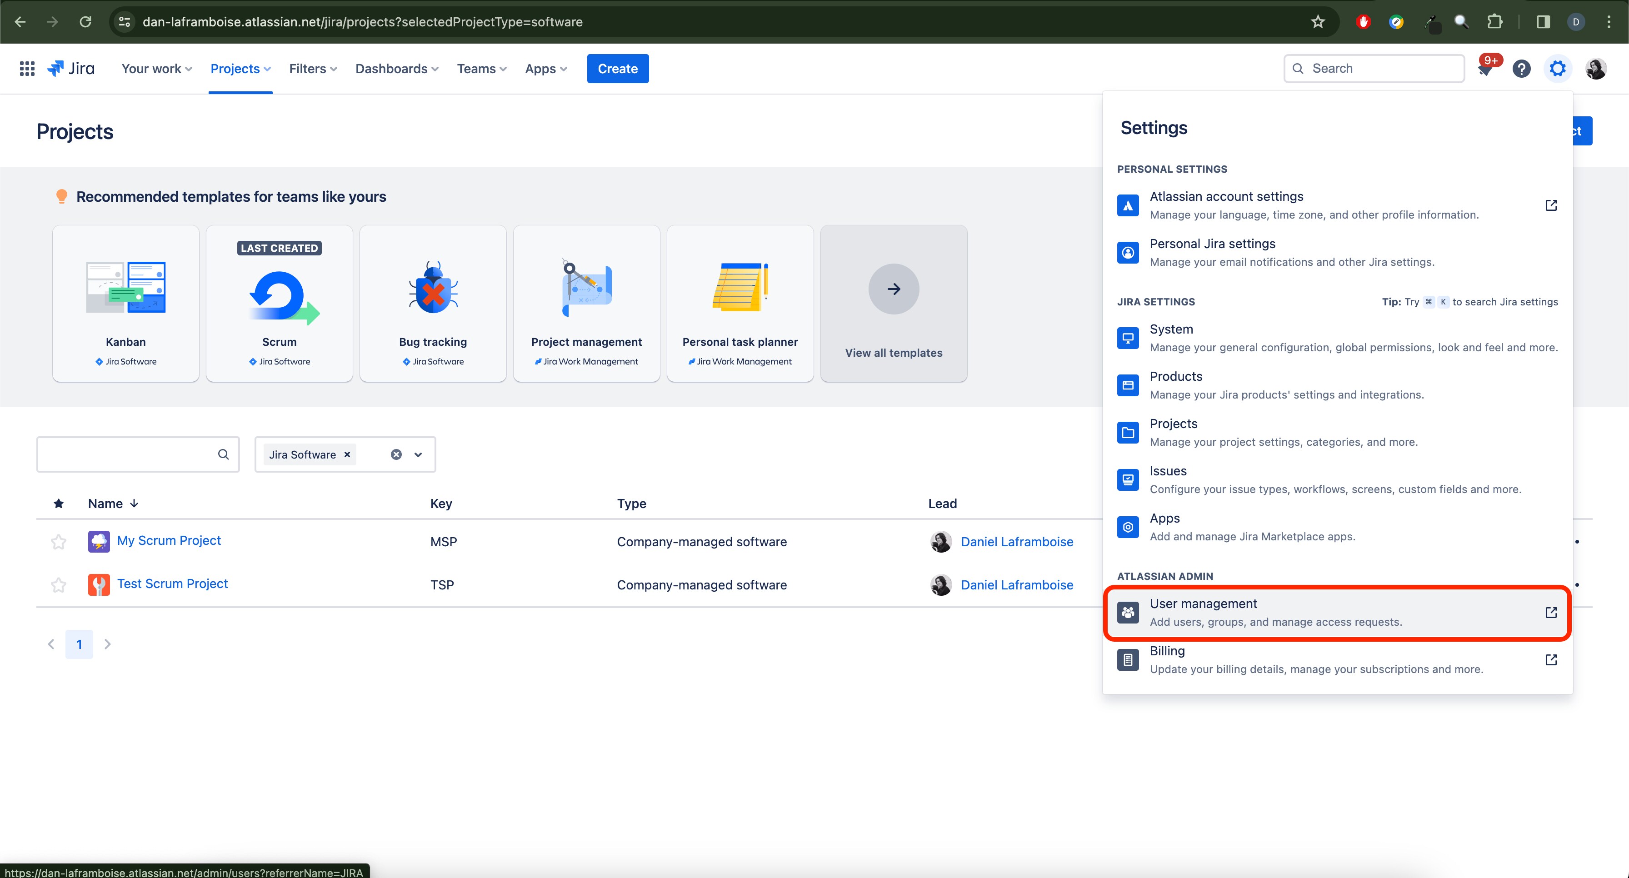Clear all filters with the circled X icon
The image size is (1629, 878).
point(396,454)
